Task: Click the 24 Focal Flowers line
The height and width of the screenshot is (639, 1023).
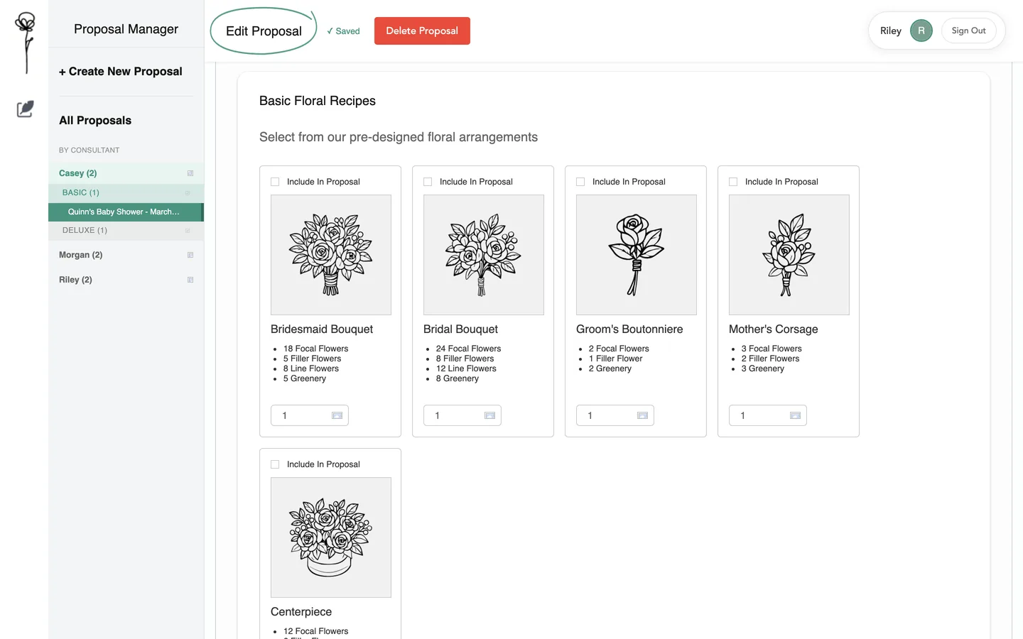Action: tap(469, 349)
